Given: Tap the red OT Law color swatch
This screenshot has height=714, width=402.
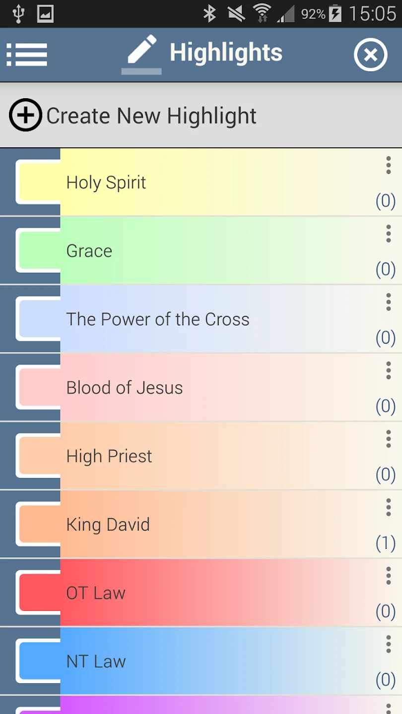Looking at the screenshot, I should point(39,593).
